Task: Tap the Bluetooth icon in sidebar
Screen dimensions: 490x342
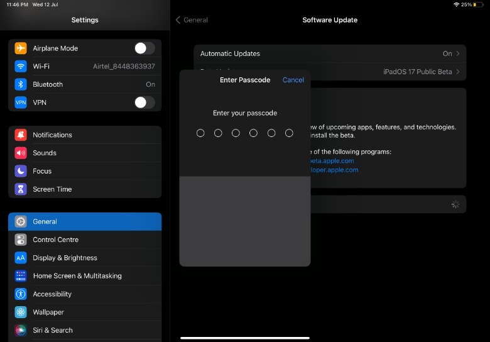Action: [x=21, y=84]
